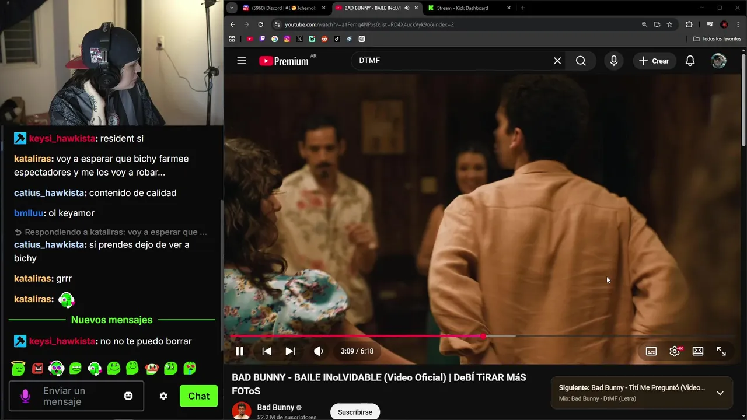Screen dimensions: 747x420
Task: Open the YouTube account avatar menu
Action: [718, 61]
